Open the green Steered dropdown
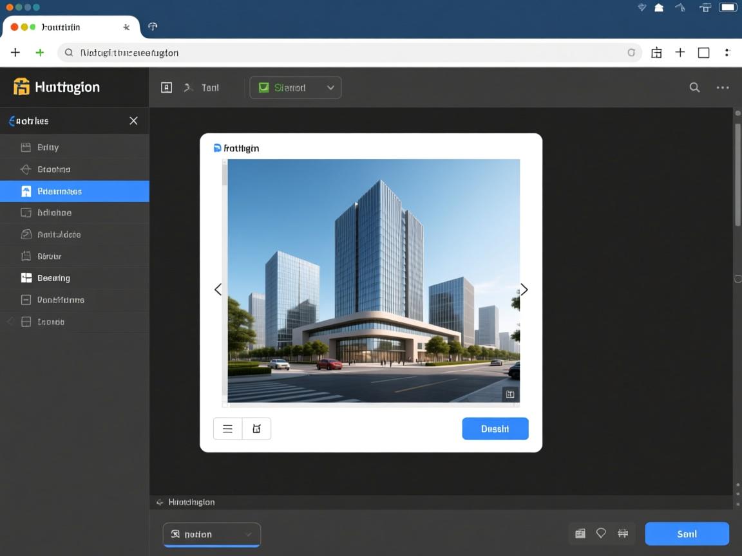Image resolution: width=742 pixels, height=556 pixels. [295, 88]
